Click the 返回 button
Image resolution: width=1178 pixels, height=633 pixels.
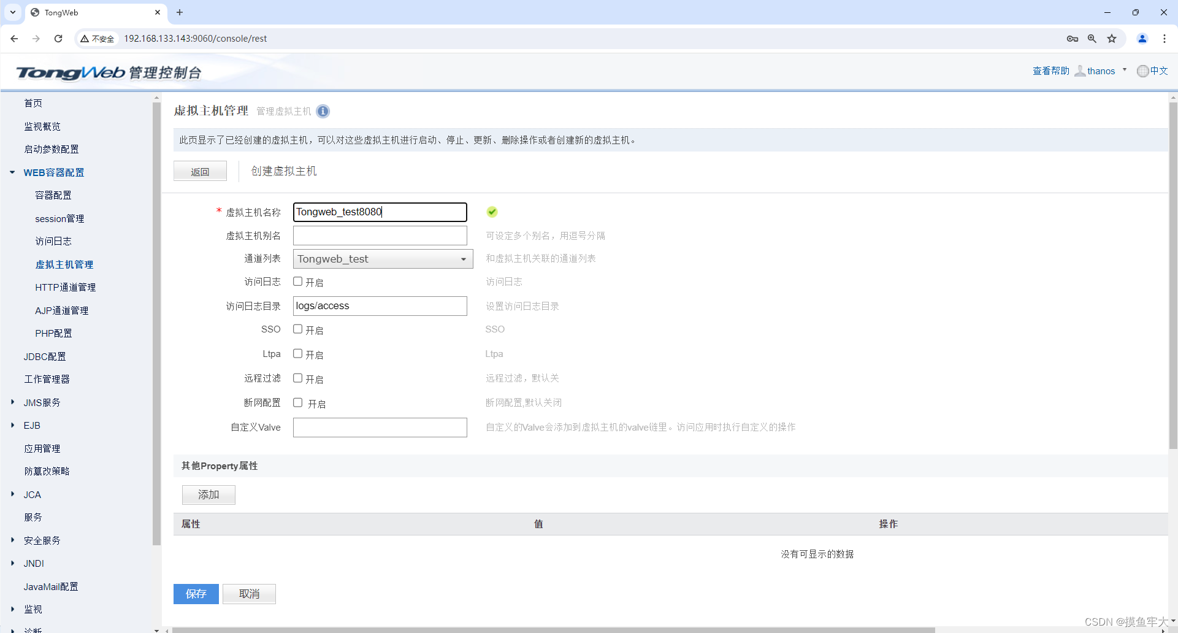coord(200,171)
